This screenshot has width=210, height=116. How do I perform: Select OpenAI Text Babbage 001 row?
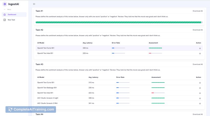pos(119,88)
